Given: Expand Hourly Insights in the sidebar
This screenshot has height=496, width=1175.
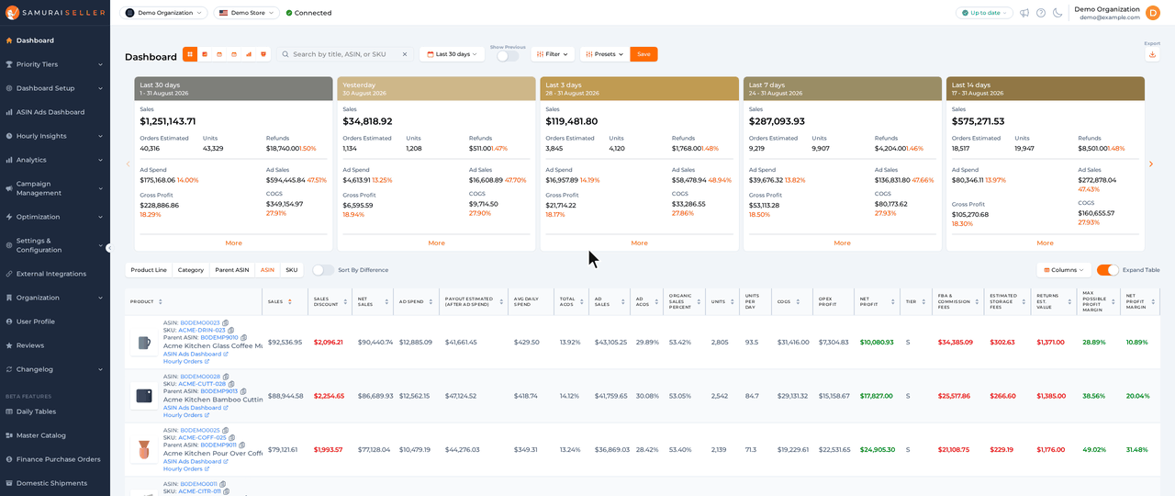Looking at the screenshot, I should (55, 136).
